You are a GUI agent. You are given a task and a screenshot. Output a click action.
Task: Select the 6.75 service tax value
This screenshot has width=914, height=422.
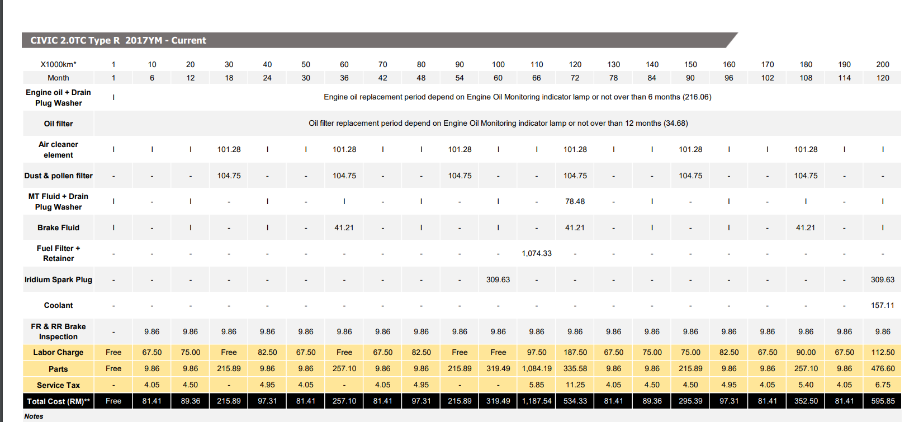(883, 385)
